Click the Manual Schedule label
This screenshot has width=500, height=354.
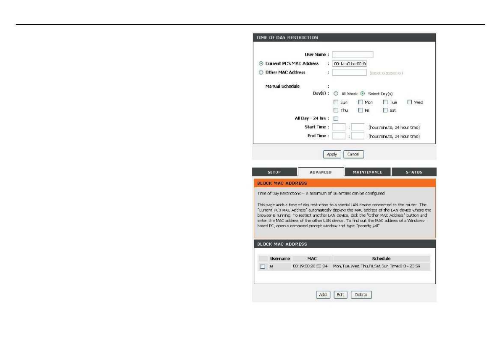click(282, 87)
